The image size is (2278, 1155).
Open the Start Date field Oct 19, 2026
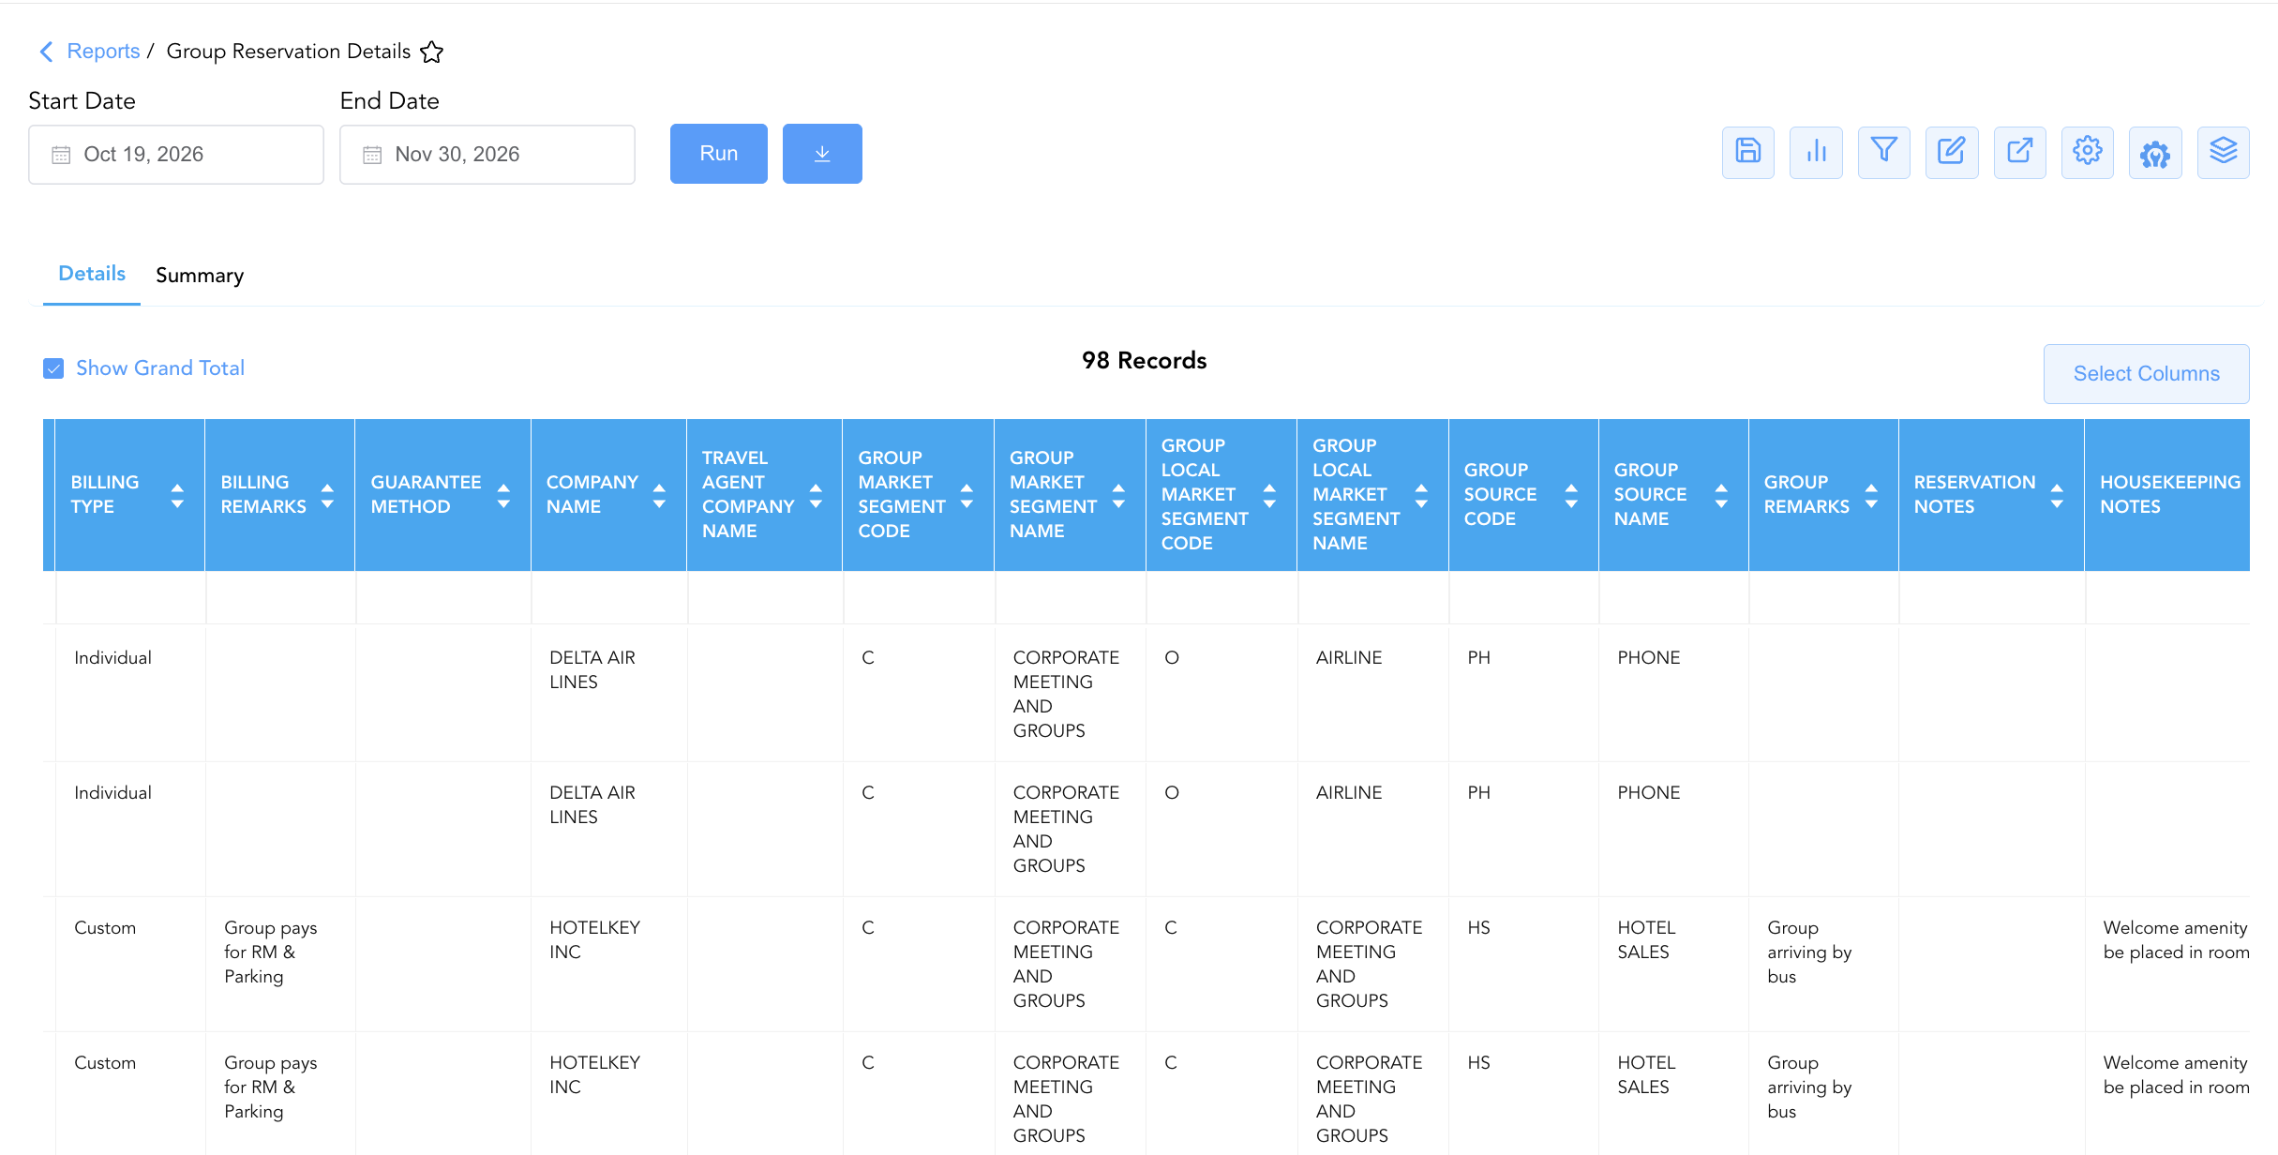(176, 155)
